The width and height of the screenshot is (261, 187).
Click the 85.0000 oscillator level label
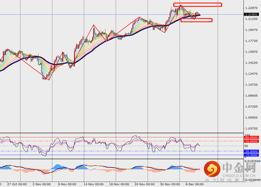coord(252,138)
